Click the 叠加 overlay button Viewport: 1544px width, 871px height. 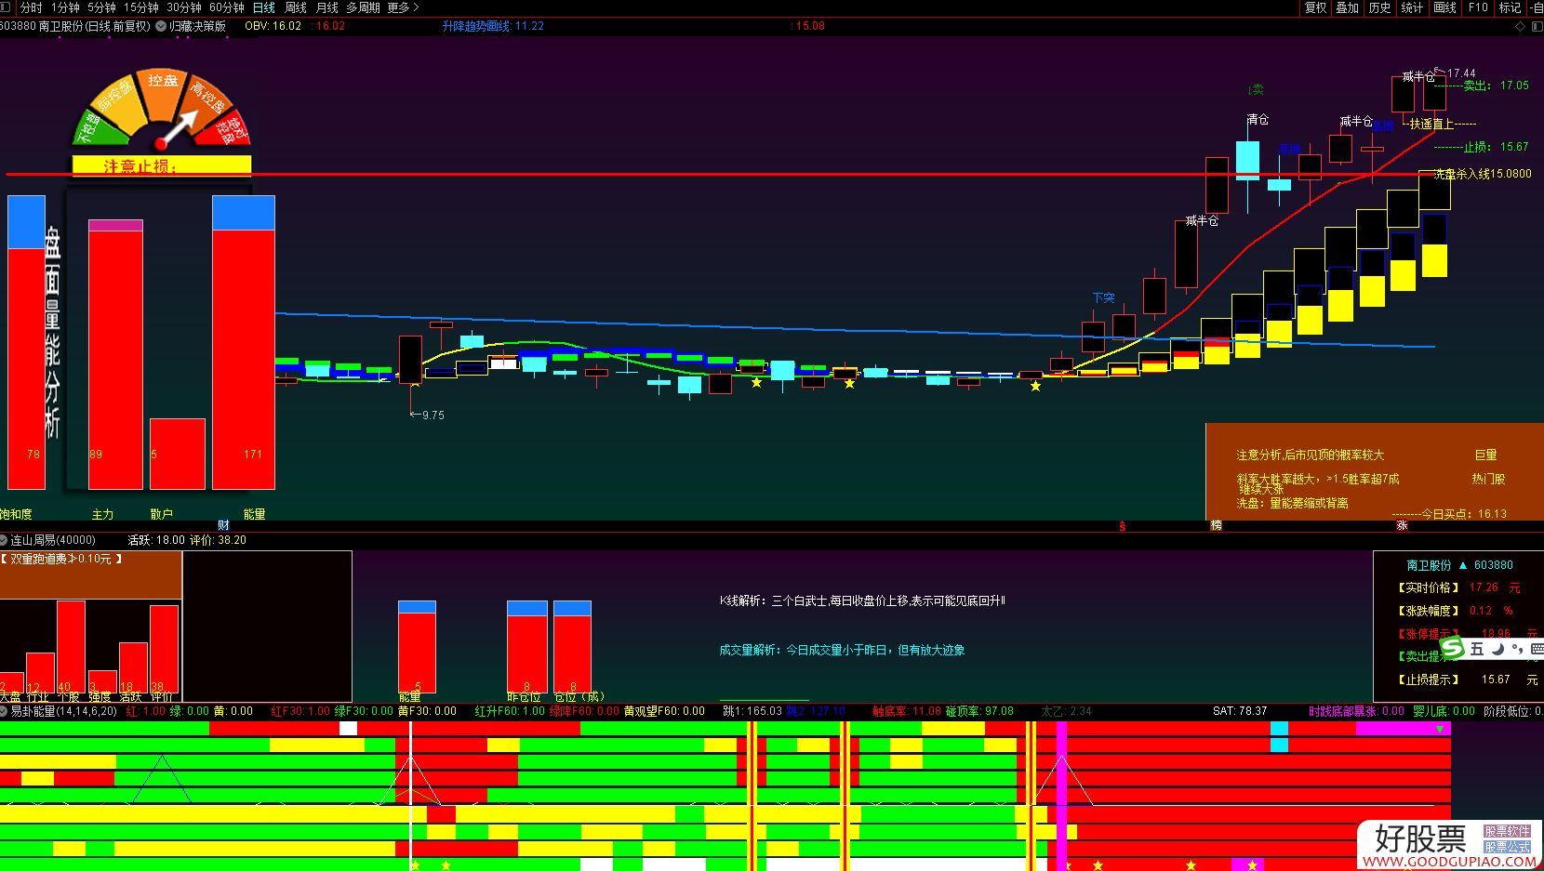[x=1347, y=7]
